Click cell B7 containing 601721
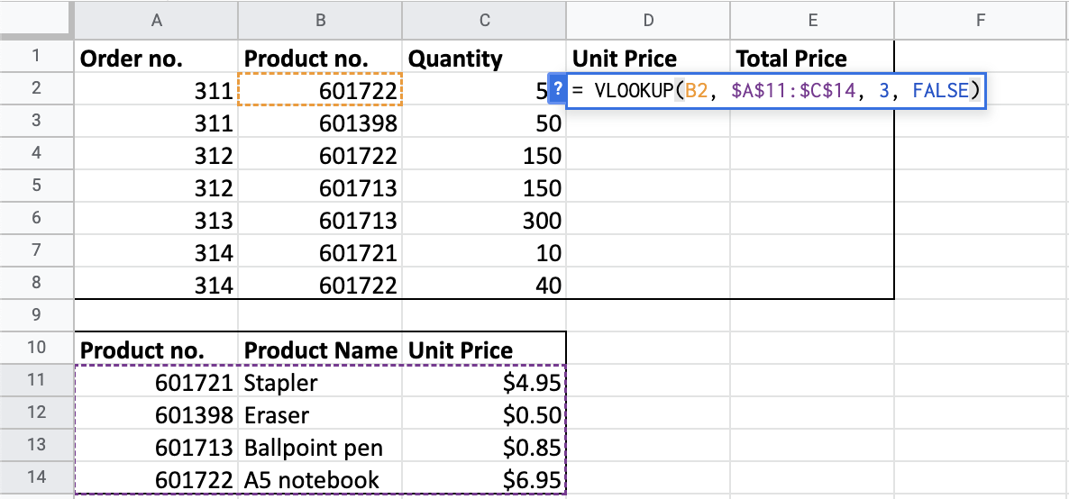1069x499 pixels. pos(320,251)
